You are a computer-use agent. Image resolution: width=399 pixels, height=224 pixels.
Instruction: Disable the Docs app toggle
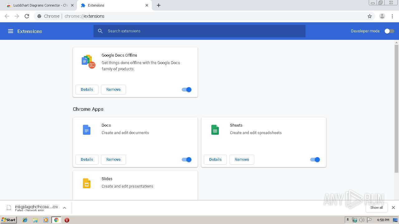[187, 160]
